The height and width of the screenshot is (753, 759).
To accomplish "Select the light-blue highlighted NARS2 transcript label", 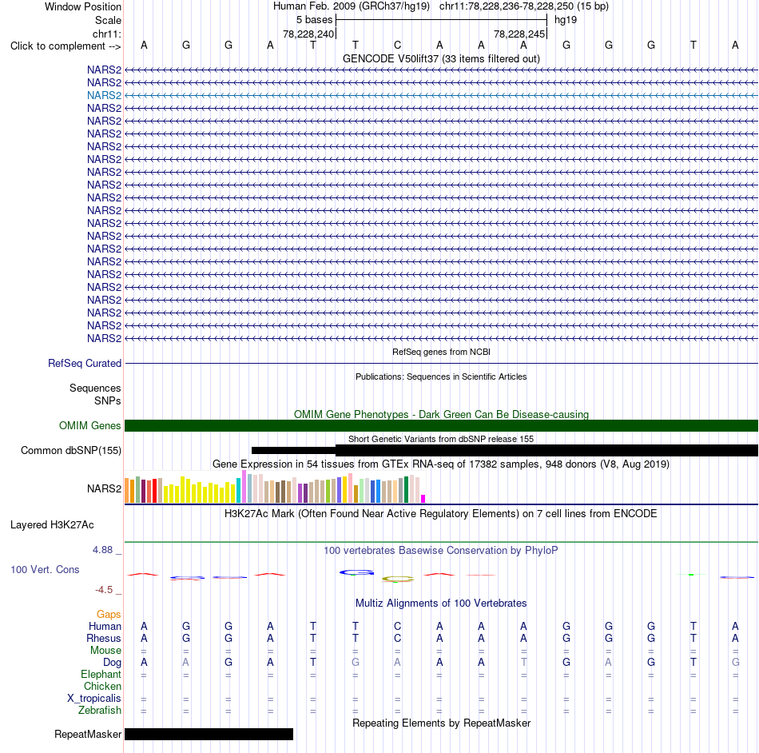I will point(104,95).
